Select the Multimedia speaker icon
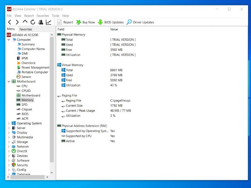 (x=14, y=137)
